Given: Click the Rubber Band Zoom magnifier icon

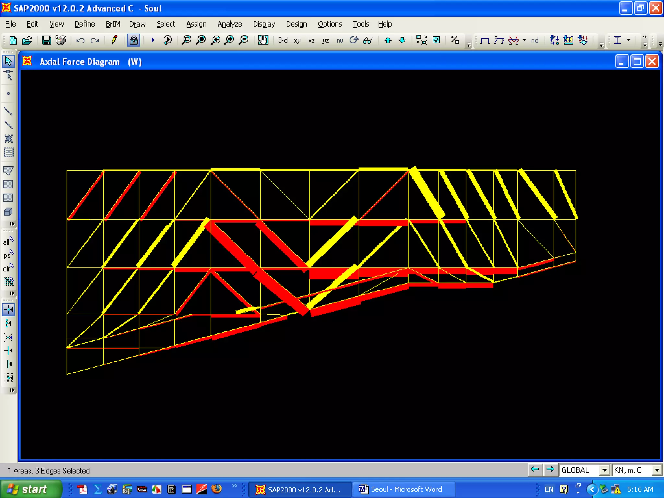Looking at the screenshot, I should 186,40.
